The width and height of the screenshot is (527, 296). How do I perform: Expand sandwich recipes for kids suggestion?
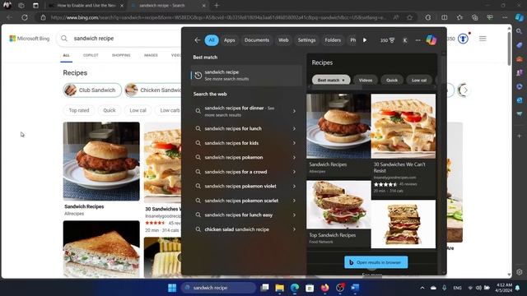pyautogui.click(x=294, y=143)
